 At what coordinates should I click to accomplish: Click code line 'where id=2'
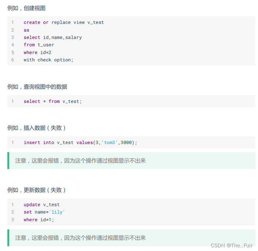[37, 53]
